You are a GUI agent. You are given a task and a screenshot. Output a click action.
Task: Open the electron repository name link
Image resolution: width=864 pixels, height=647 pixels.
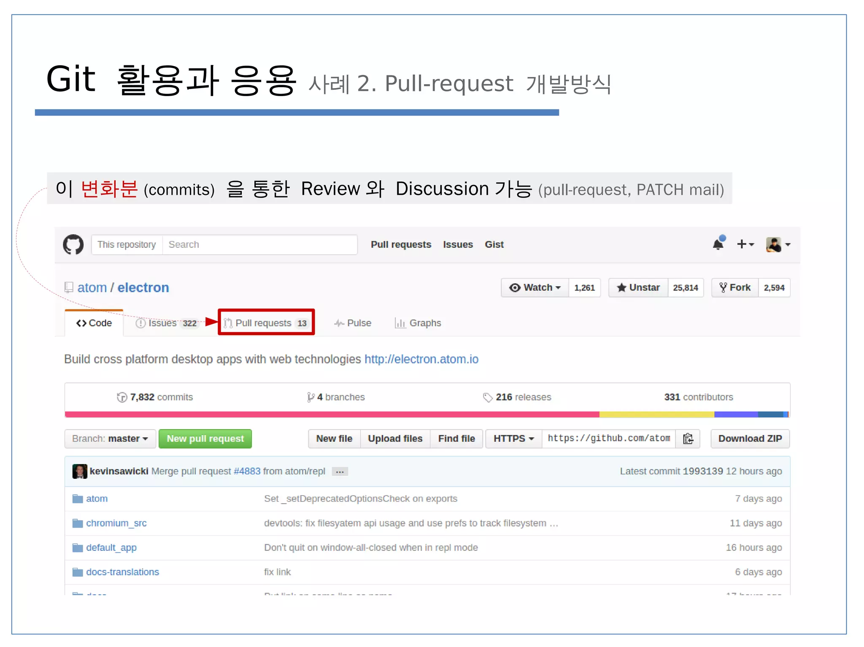tap(143, 287)
